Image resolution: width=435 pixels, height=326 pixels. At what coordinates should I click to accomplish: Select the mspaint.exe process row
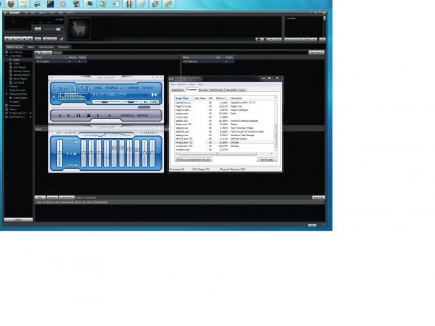[224, 114]
